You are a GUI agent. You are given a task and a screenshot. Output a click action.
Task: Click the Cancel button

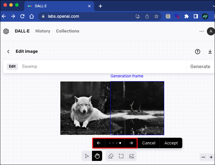[x=149, y=143]
